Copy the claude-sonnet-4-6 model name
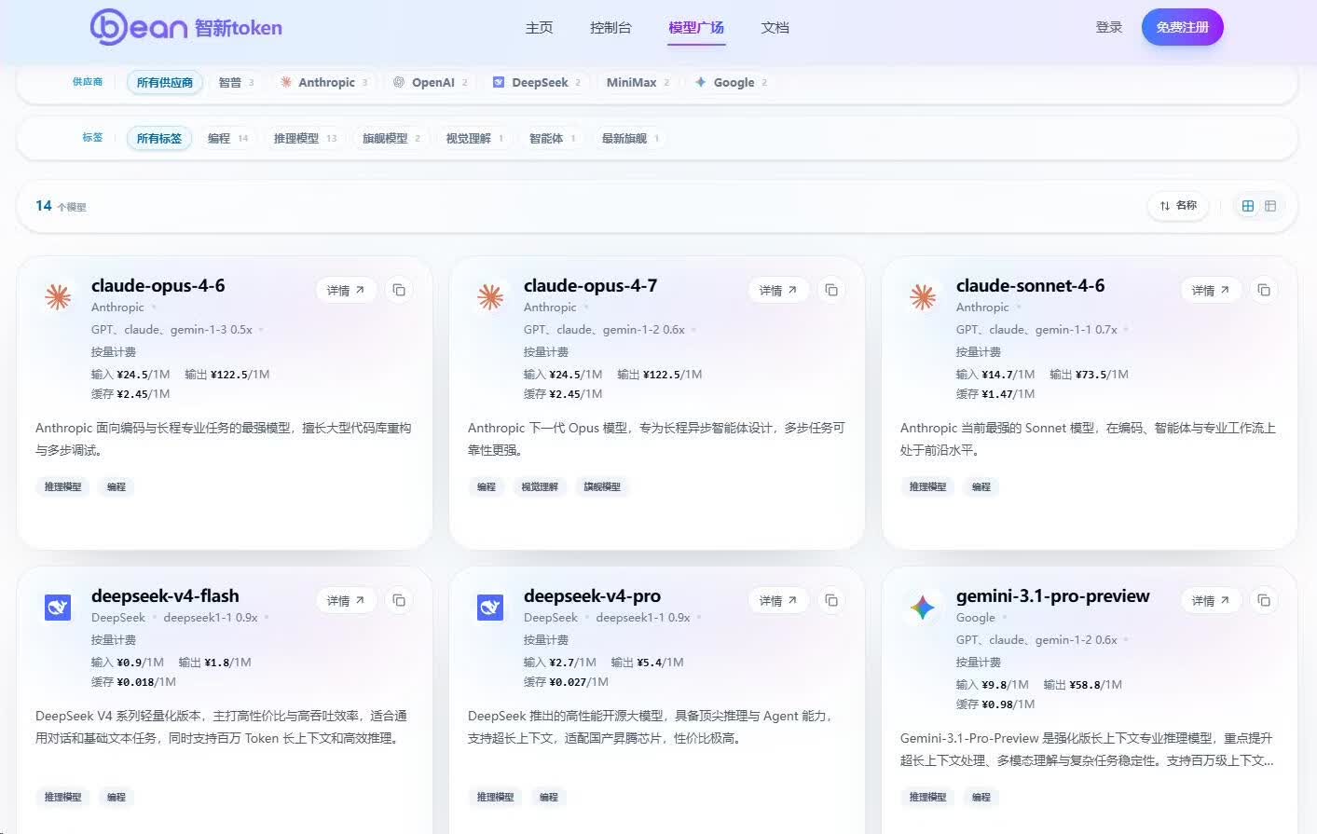1317x834 pixels. (x=1264, y=290)
